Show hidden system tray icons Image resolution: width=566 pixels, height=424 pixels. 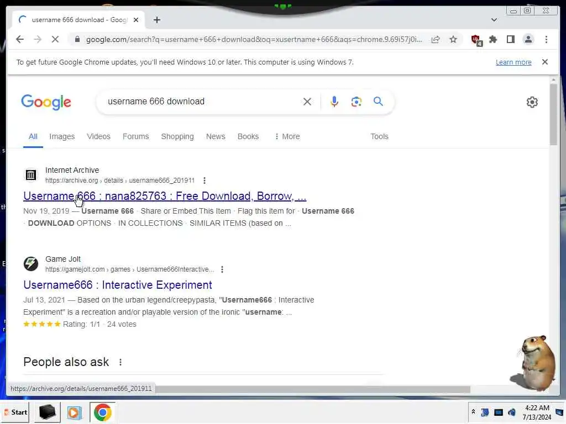(473, 412)
